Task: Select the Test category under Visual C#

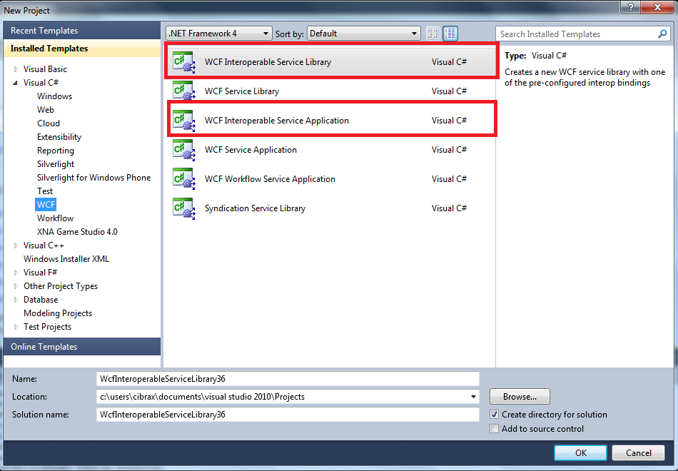Action: tap(45, 191)
